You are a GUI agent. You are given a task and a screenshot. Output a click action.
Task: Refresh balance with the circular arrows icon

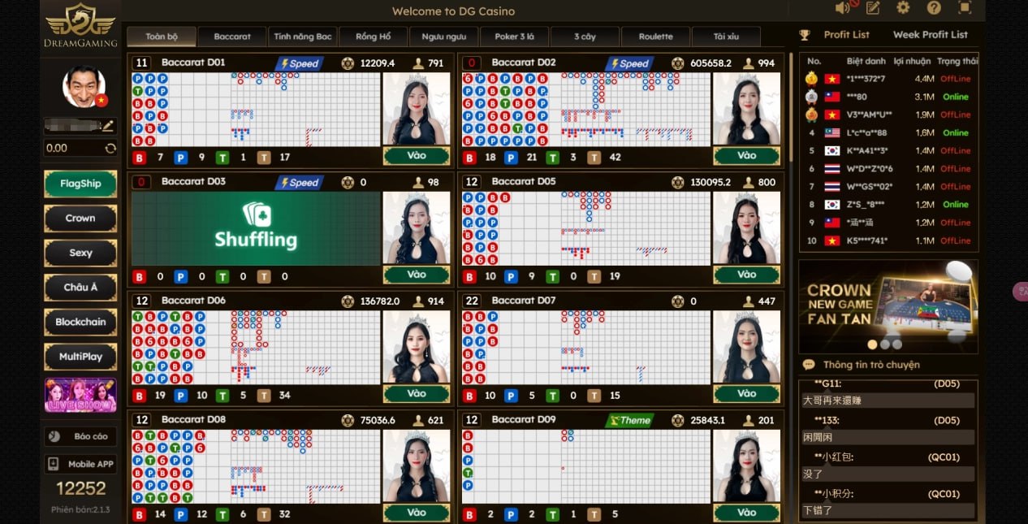point(110,149)
